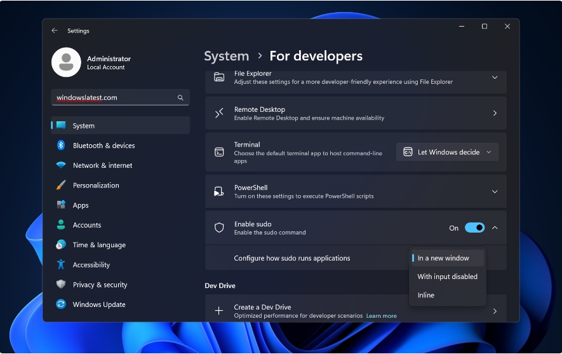The height and width of the screenshot is (354, 562).
Task: Click the plus icon for Create a Dev Drive
Action: tap(218, 311)
